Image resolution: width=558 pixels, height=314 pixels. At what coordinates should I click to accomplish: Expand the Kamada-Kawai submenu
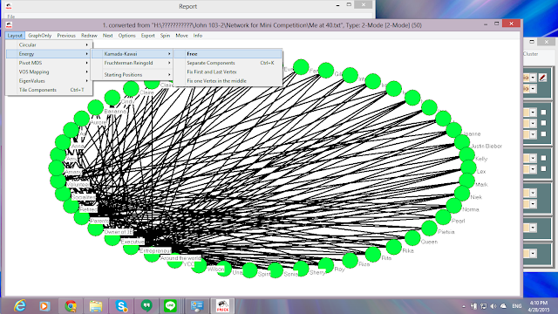pyautogui.click(x=133, y=54)
